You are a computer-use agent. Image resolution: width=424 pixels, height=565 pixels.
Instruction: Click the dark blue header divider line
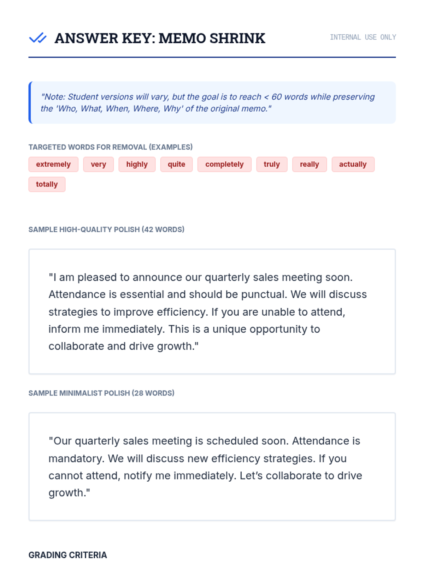tap(212, 57)
